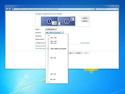Minimize the Screen Resolution window
Viewport: 125px width, 94px height.
[110, 6]
